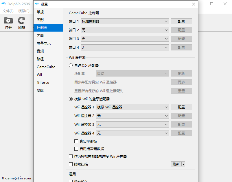Screen dimensions: 232x182
Task: Open the Triforce settings page
Action: 48,82
